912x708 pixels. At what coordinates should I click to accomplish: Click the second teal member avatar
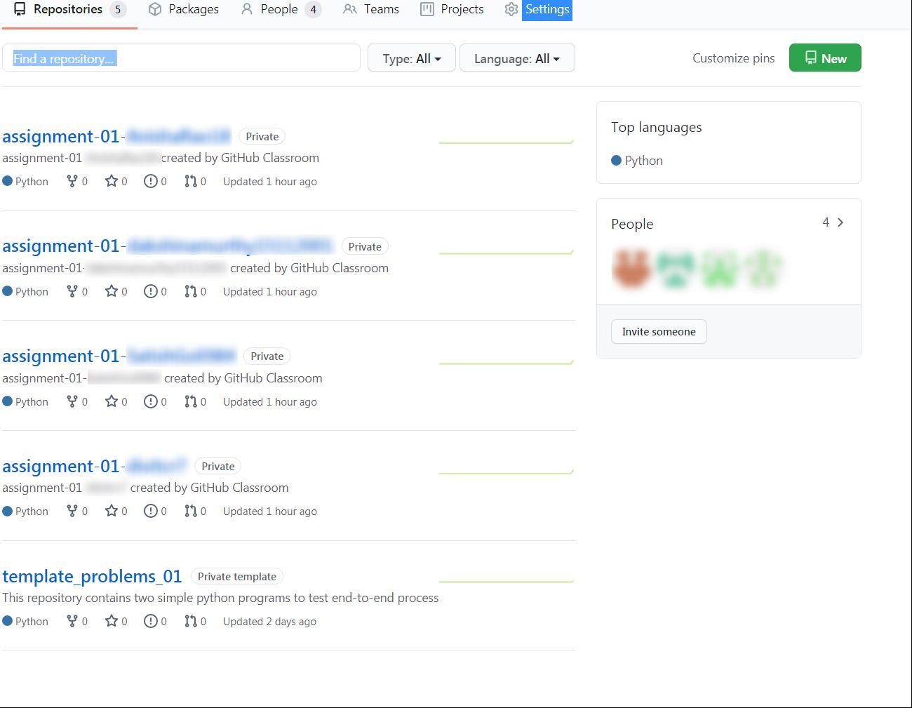[676, 268]
